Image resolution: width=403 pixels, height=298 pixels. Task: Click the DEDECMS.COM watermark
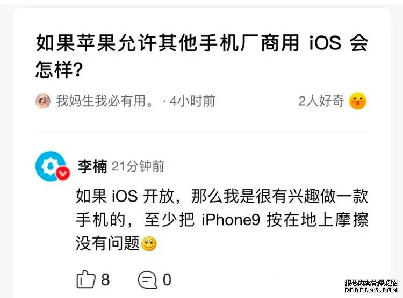pos(370,290)
